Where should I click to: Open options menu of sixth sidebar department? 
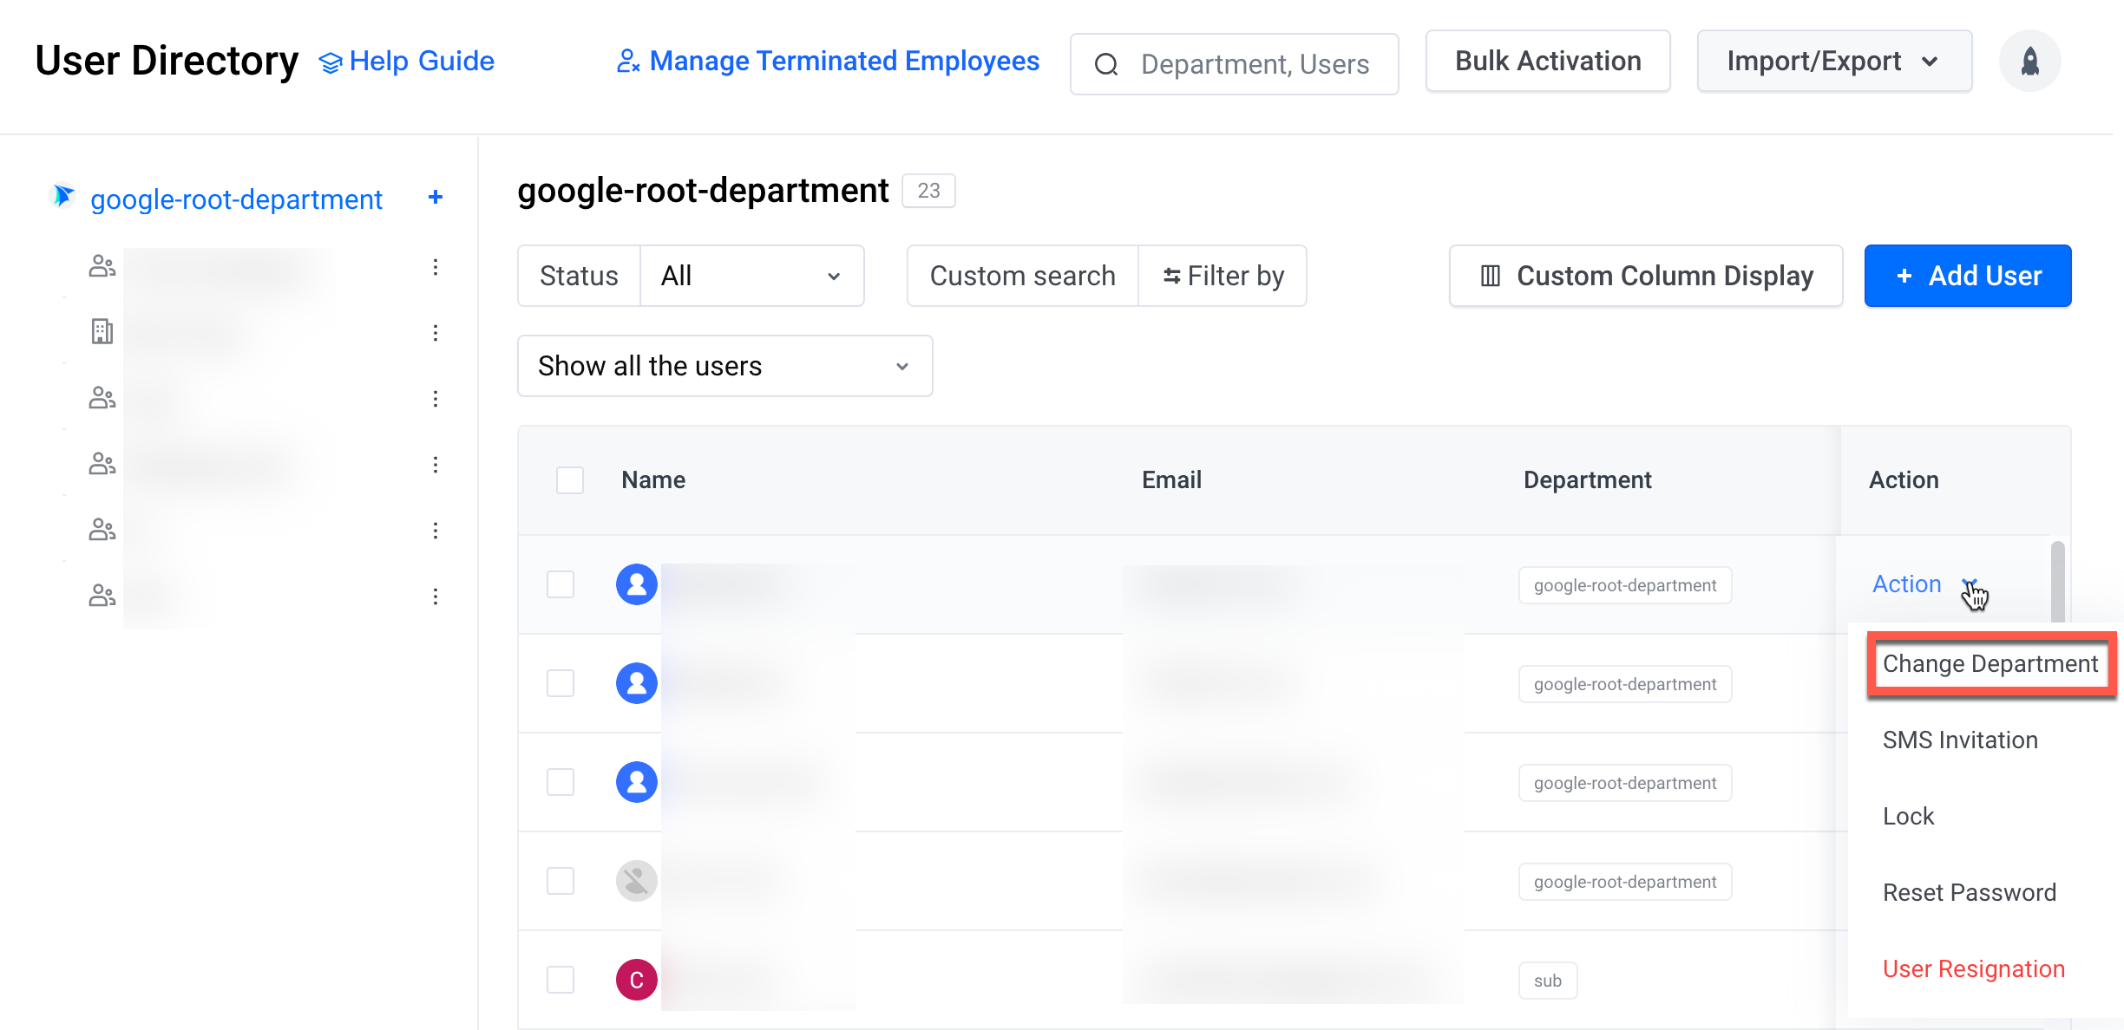point(436,596)
